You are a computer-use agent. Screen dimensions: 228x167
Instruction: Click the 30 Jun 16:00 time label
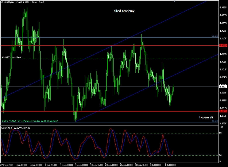coord(141,165)
